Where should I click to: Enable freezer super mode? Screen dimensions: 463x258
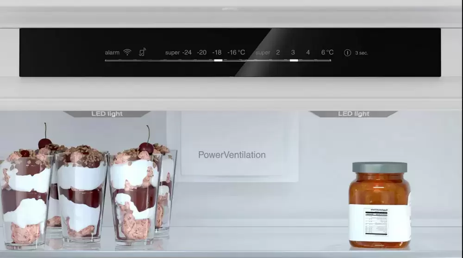tap(172, 53)
